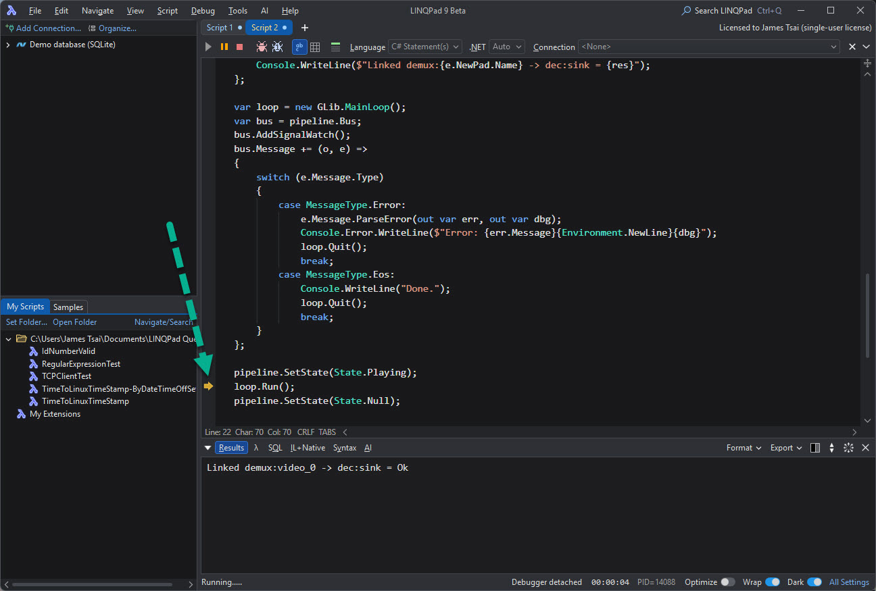Expand the Demo database (SQLite) node
Screen dimensions: 876x591
7,45
